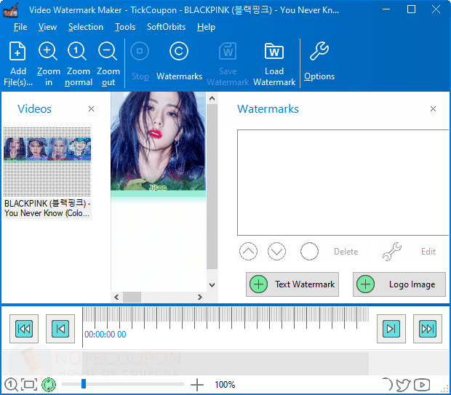
Task: Click the empty circle Delete icon
Action: pyautogui.click(x=309, y=251)
